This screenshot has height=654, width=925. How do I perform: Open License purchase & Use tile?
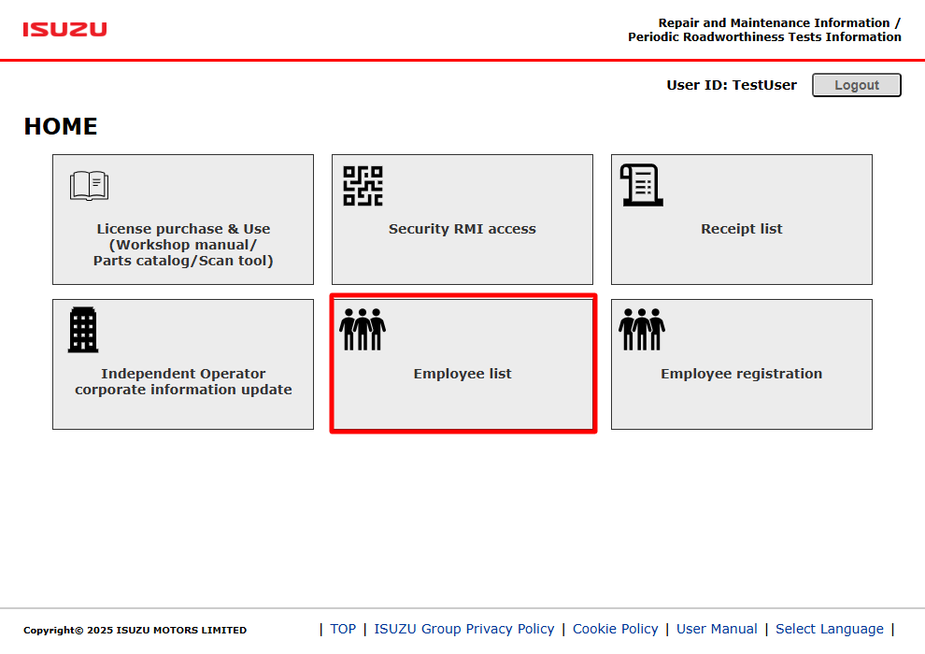tap(183, 220)
